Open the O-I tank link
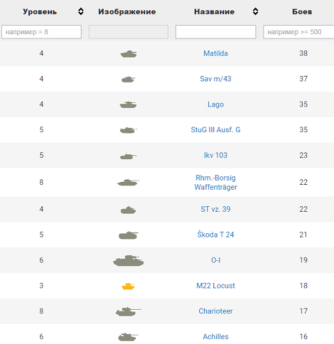 pyautogui.click(x=216, y=260)
